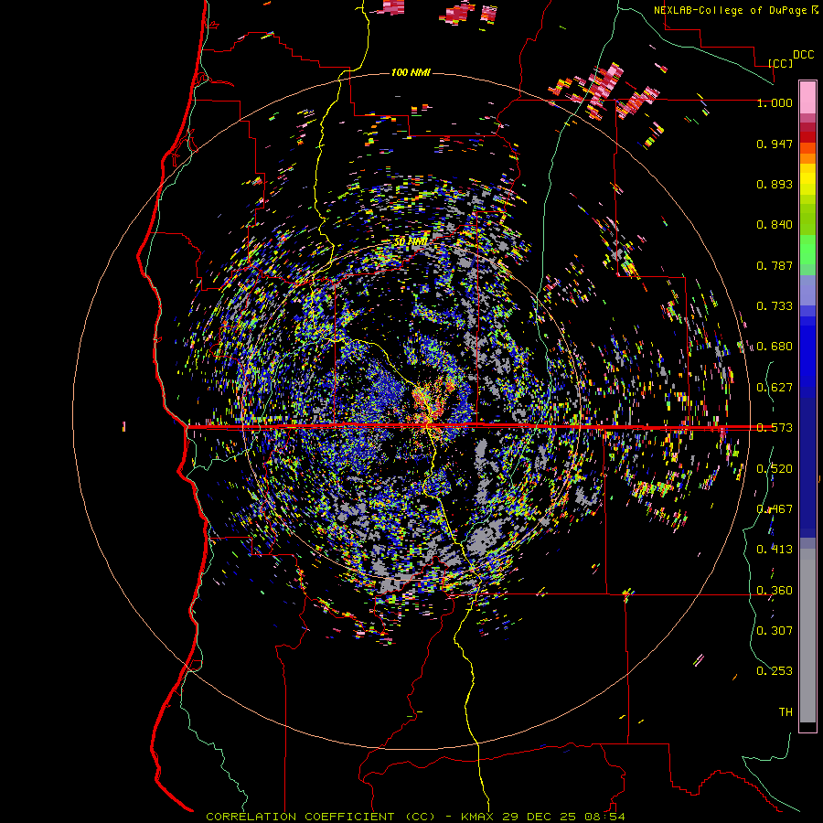Image resolution: width=823 pixels, height=823 pixels.
Task: Click the 0.680 color scale label
Action: pyautogui.click(x=775, y=347)
